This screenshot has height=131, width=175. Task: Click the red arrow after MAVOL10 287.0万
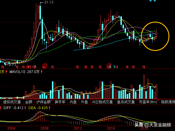point(42,72)
